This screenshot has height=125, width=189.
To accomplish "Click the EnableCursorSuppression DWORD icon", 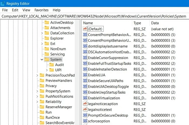I will pos(85,58).
